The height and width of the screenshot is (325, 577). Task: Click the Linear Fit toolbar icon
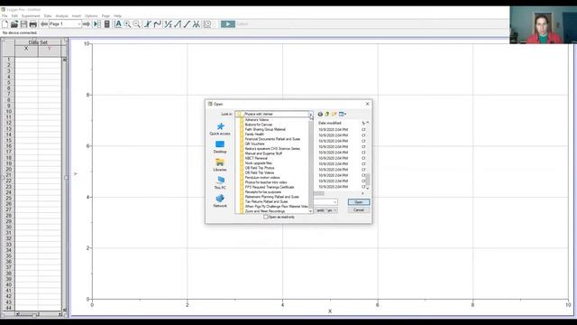187,24
